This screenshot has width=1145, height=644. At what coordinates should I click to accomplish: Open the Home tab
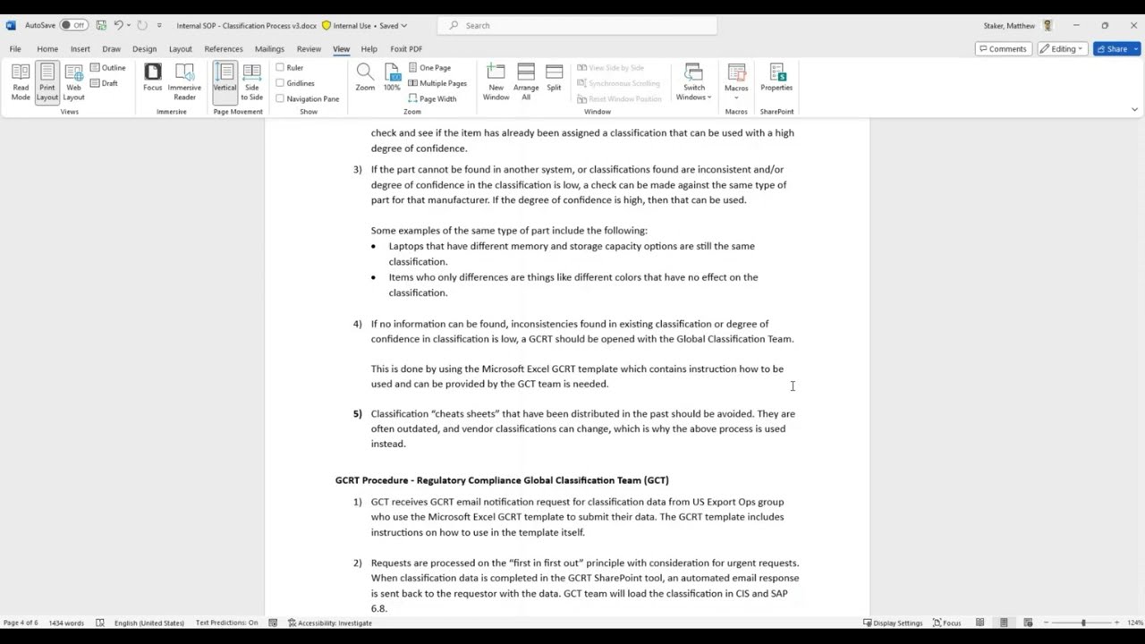click(47, 49)
